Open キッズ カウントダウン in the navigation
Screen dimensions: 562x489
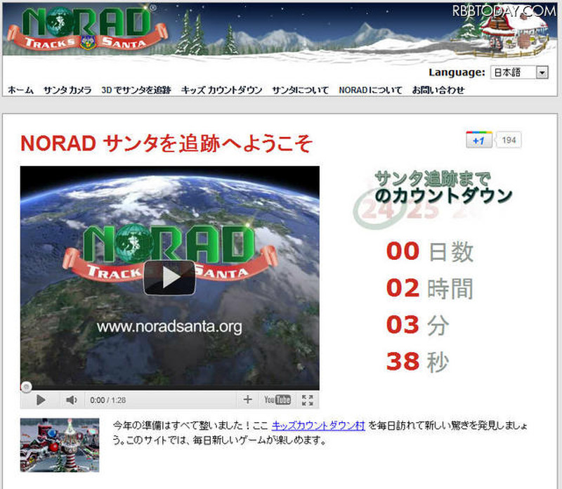point(222,90)
